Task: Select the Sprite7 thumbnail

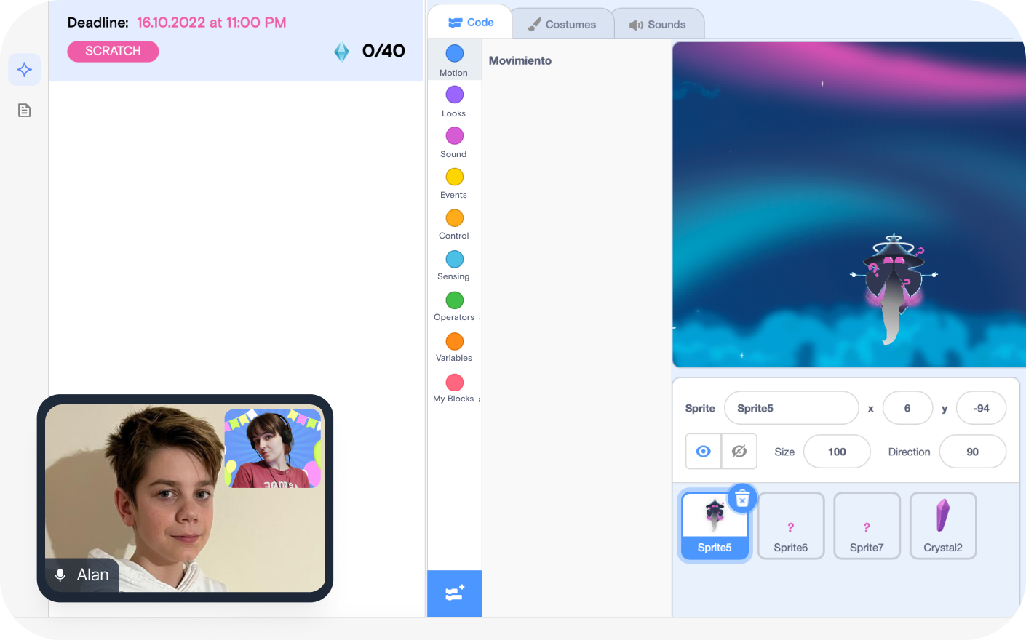Action: click(x=867, y=526)
